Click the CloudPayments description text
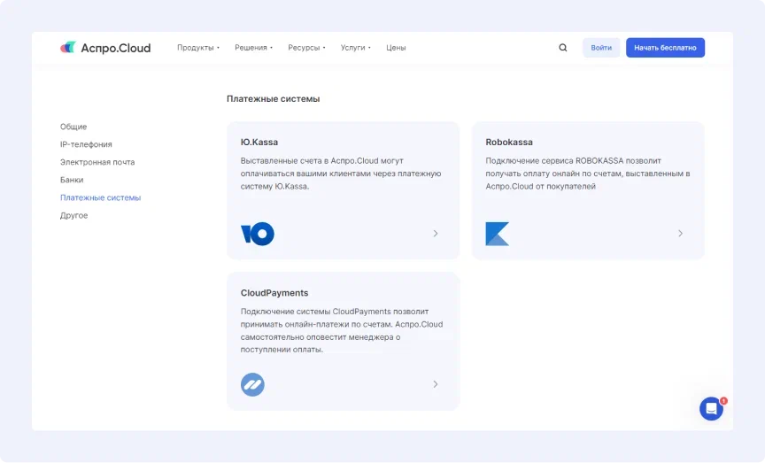This screenshot has width=765, height=463. point(342,330)
